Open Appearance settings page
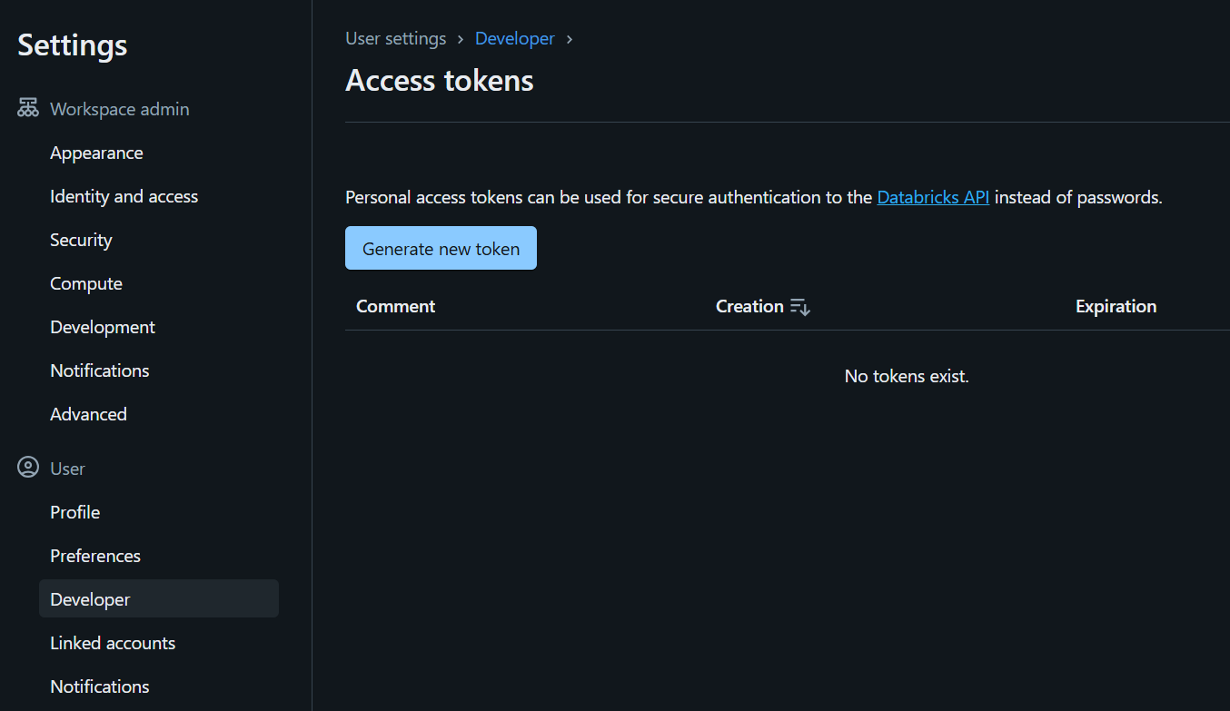The width and height of the screenshot is (1230, 711). click(96, 153)
